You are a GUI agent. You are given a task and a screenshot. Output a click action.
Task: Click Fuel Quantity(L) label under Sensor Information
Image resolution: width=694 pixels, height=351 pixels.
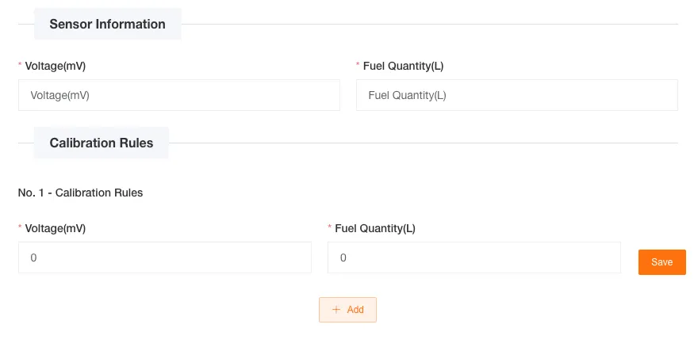[x=403, y=67]
